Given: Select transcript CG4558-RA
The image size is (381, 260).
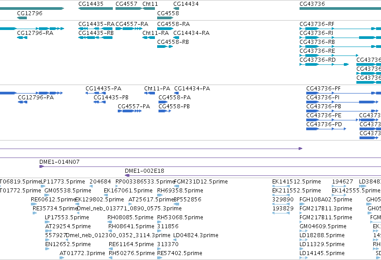Looking at the screenshot, I should click(x=165, y=29).
